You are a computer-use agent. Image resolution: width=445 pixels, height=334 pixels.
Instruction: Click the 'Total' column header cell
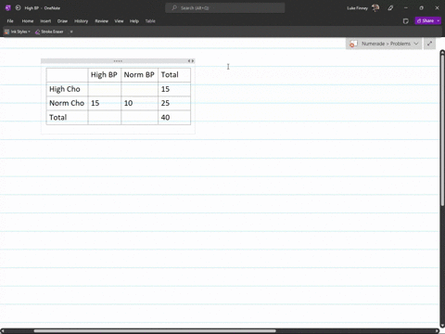(x=174, y=75)
